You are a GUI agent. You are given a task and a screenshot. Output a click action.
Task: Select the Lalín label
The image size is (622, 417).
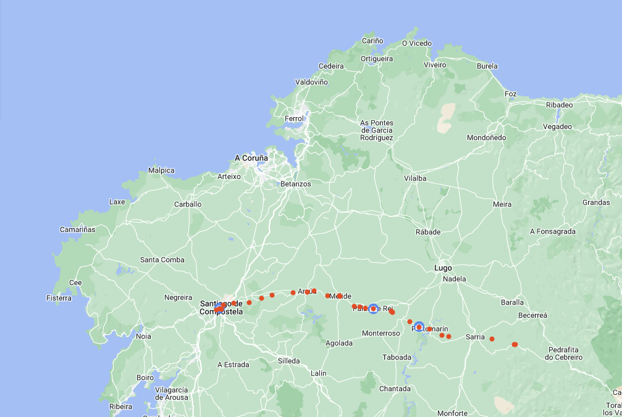pyautogui.click(x=319, y=373)
